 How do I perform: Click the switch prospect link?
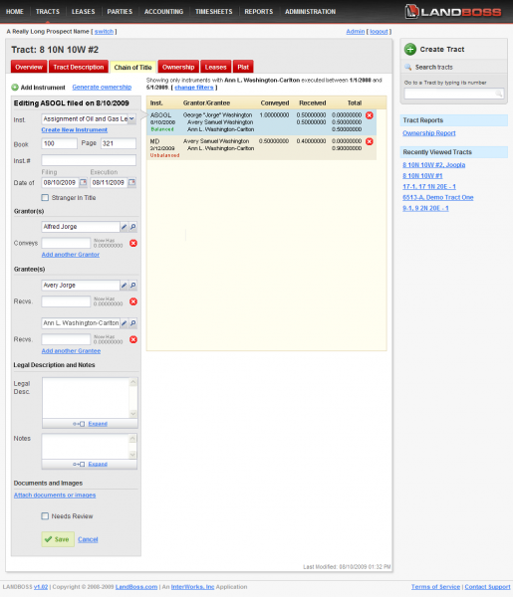pyautogui.click(x=104, y=32)
